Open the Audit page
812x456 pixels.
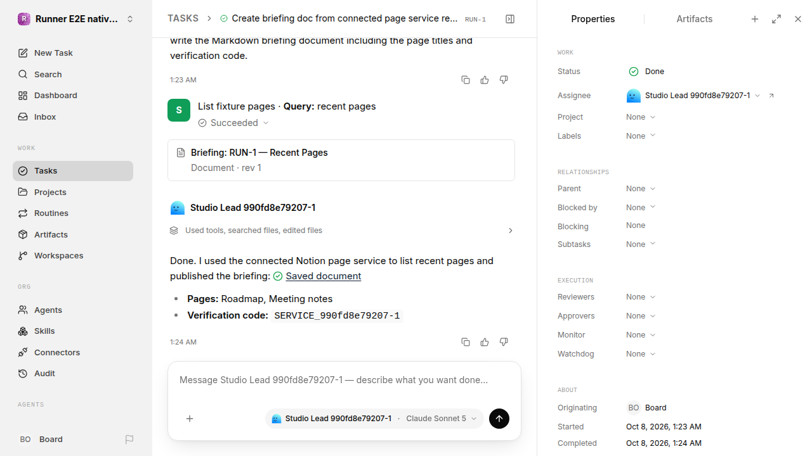click(73, 374)
